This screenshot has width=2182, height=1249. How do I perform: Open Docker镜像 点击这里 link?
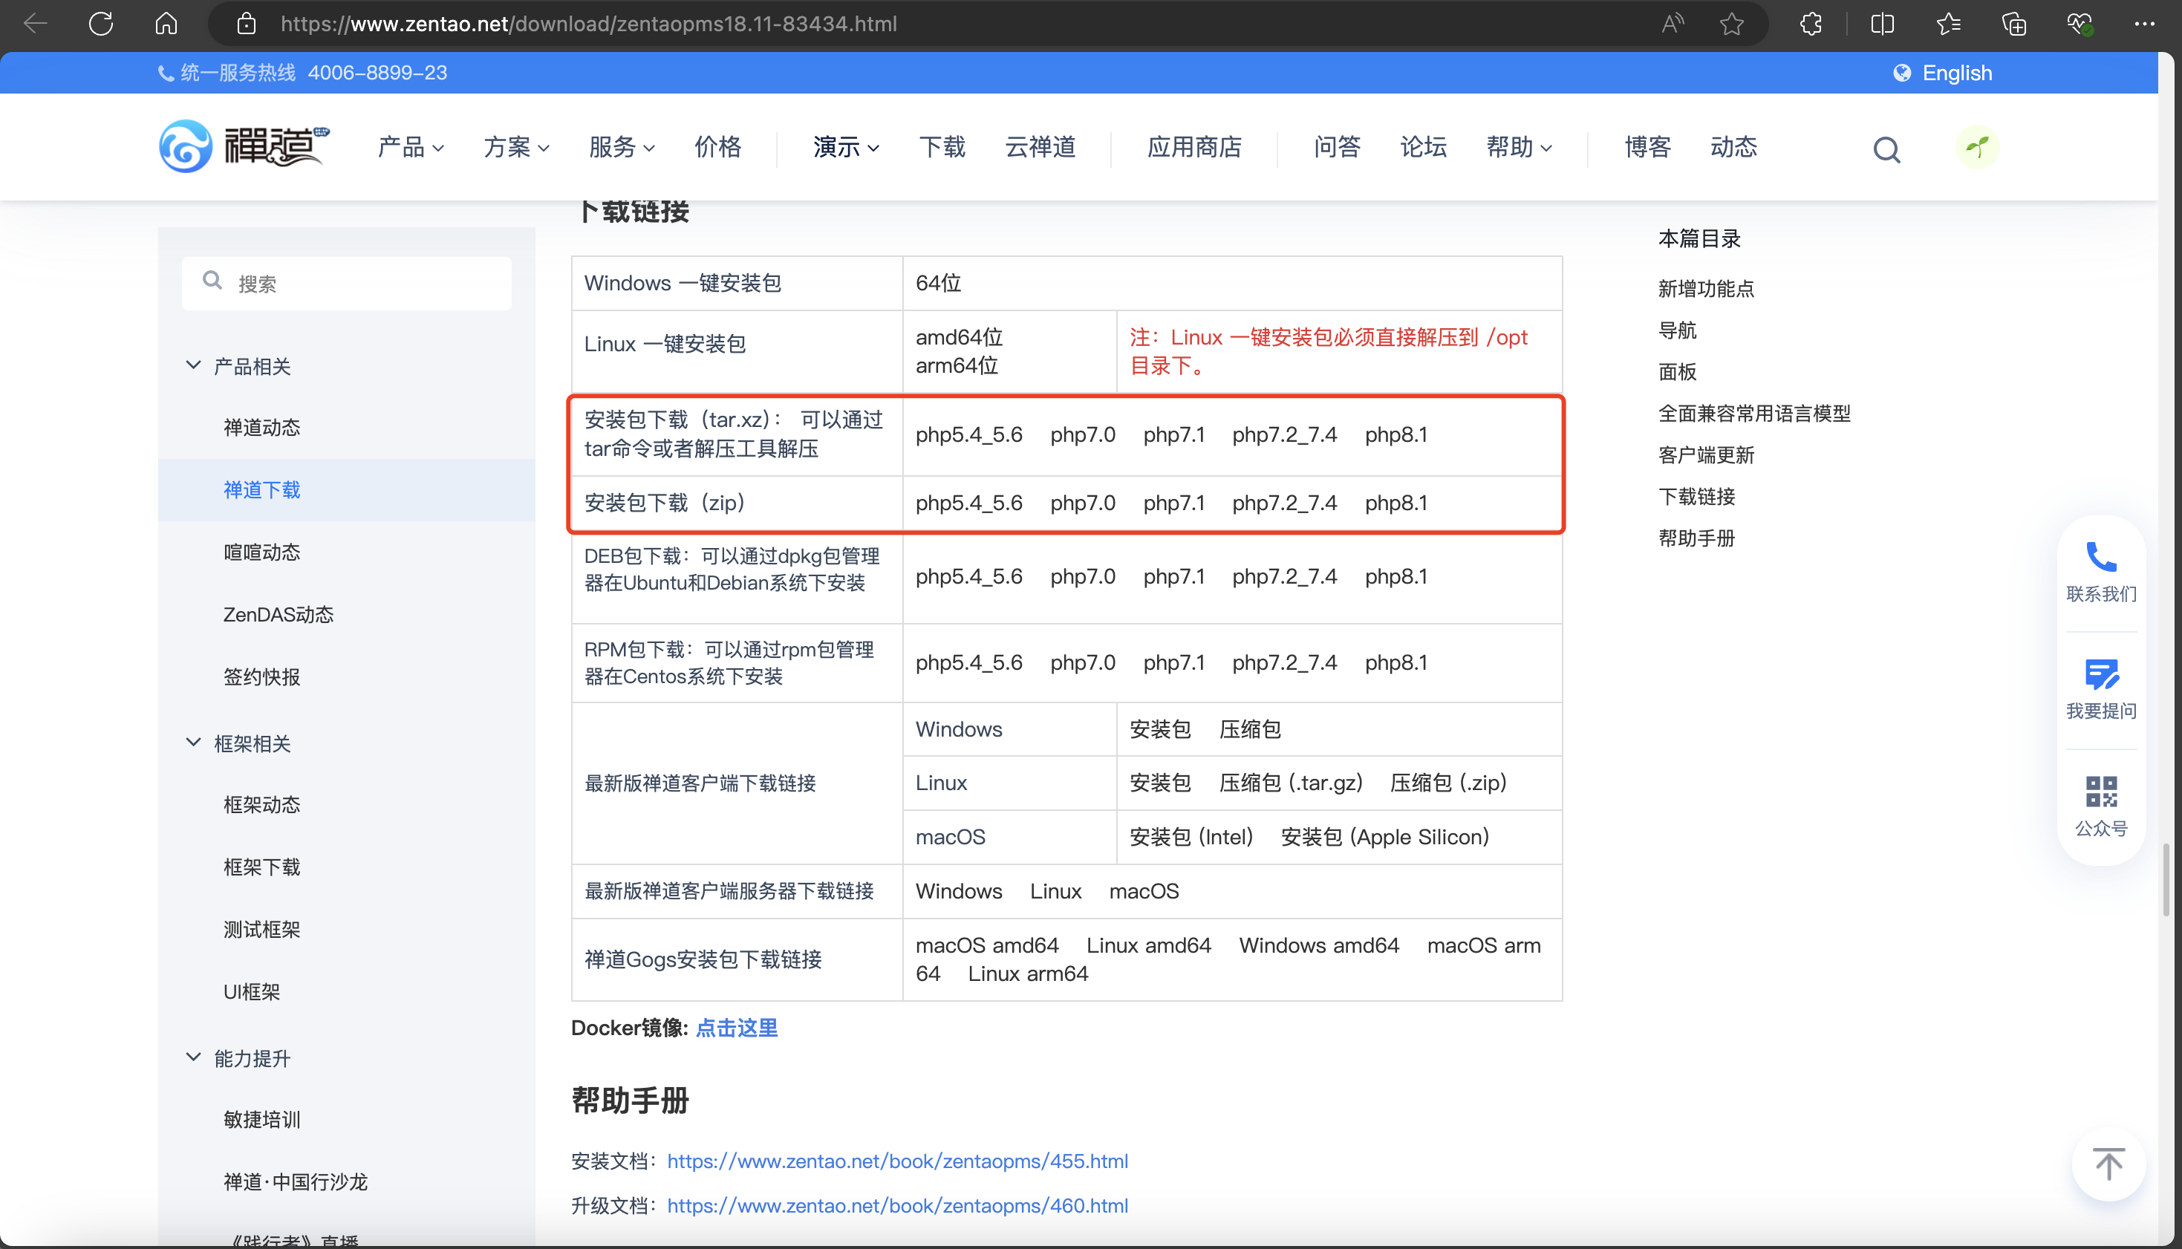click(x=736, y=1028)
